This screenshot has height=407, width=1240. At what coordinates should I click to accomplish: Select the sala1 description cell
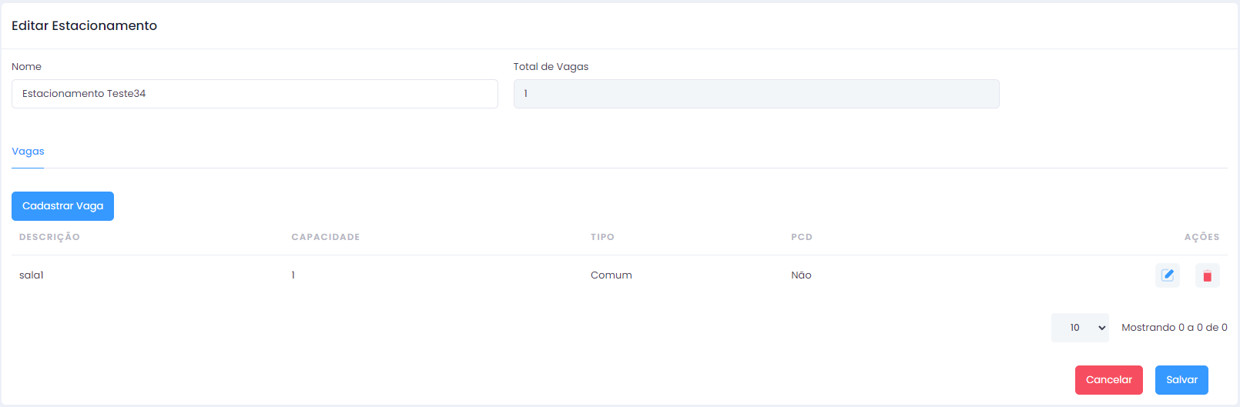pyautogui.click(x=32, y=275)
